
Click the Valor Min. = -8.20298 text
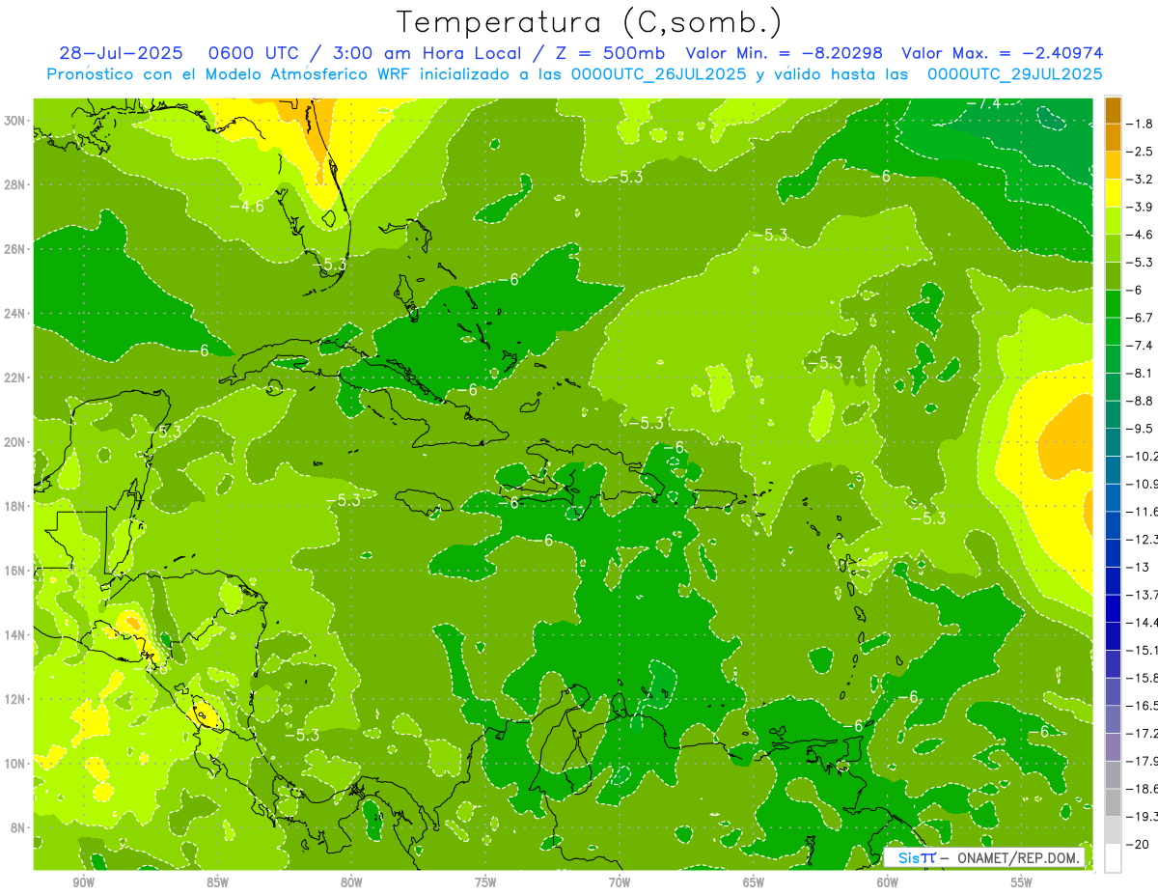point(786,53)
